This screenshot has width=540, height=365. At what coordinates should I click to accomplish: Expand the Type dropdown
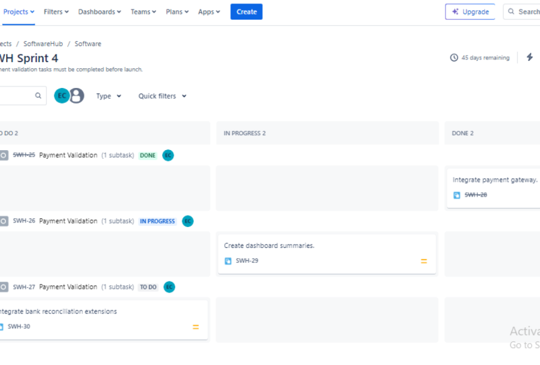click(x=109, y=96)
